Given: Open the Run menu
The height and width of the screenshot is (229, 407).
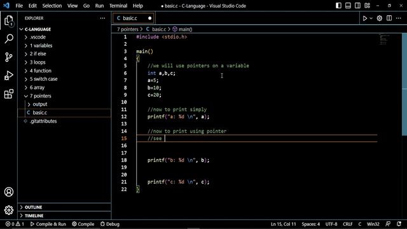Looking at the screenshot, I should pyautogui.click(x=99, y=6).
